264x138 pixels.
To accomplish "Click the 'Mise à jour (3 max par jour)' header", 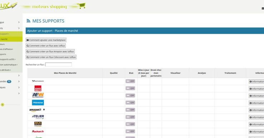I will (x=143, y=73).
